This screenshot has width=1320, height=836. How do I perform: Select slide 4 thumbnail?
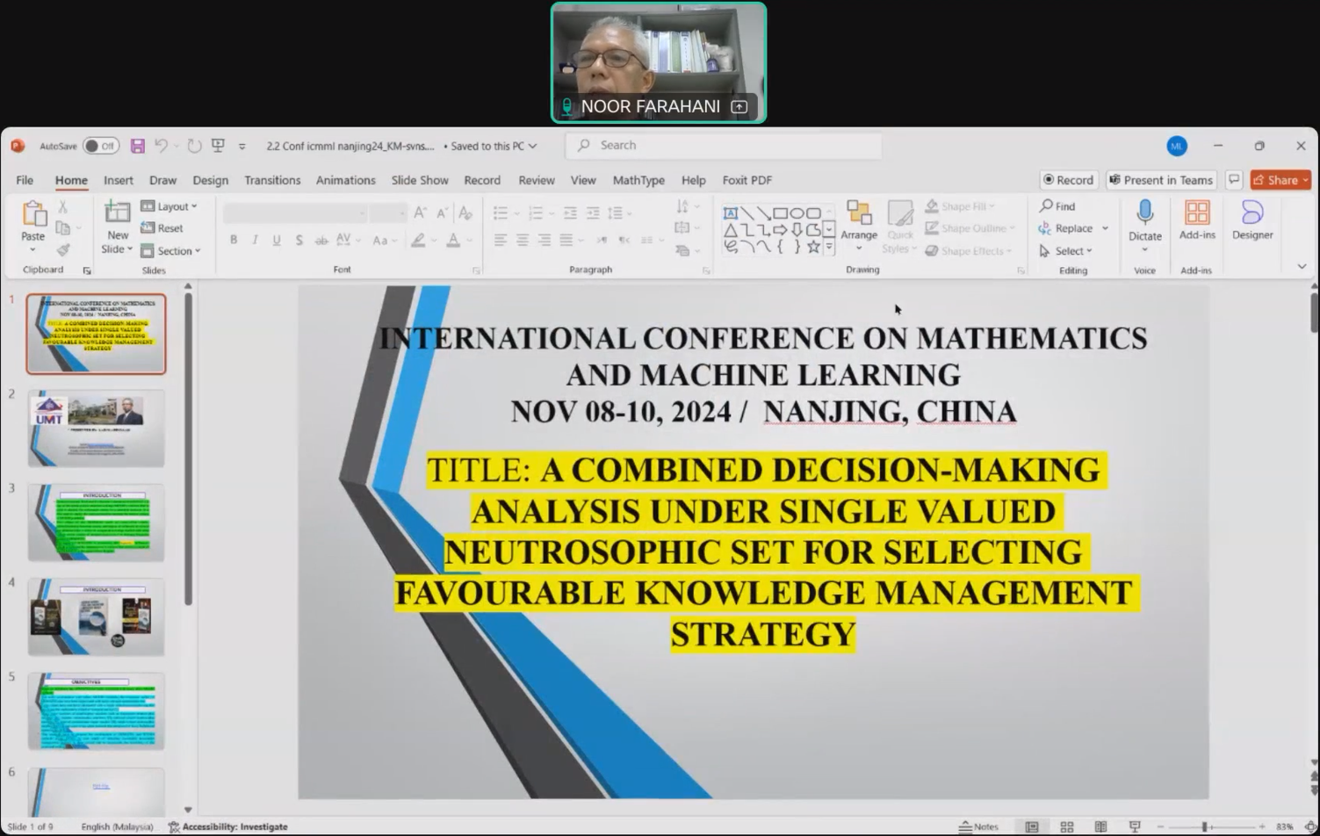click(96, 616)
